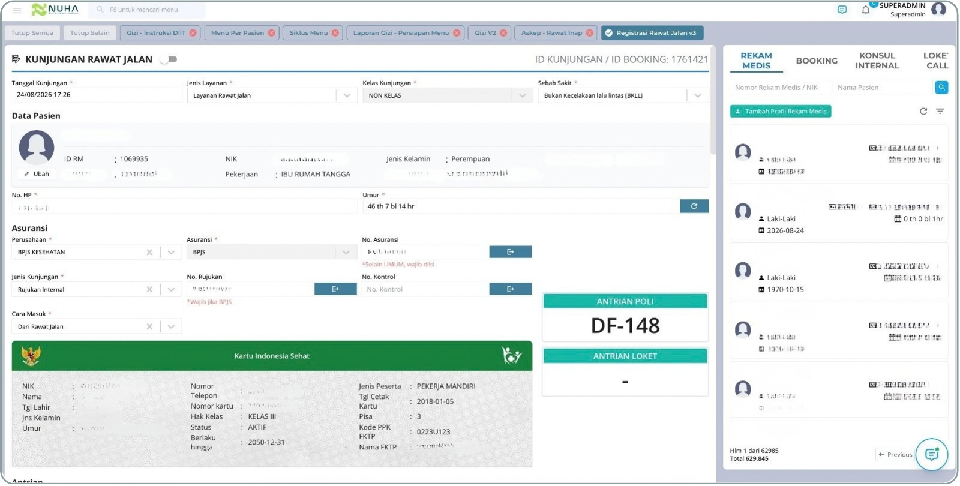Clear the Perusahaan BPJS KESEHATAN selection
The width and height of the screenshot is (960, 486).
click(149, 253)
